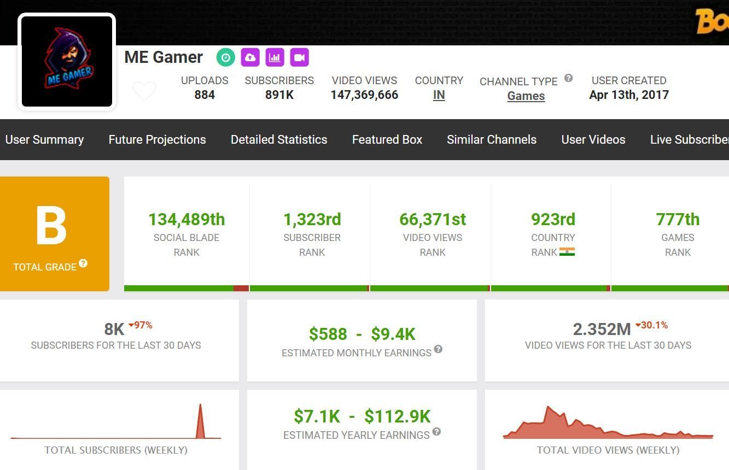The image size is (729, 470).
Task: Toggle favorite status for ME Gamer channel
Action: pos(144,91)
